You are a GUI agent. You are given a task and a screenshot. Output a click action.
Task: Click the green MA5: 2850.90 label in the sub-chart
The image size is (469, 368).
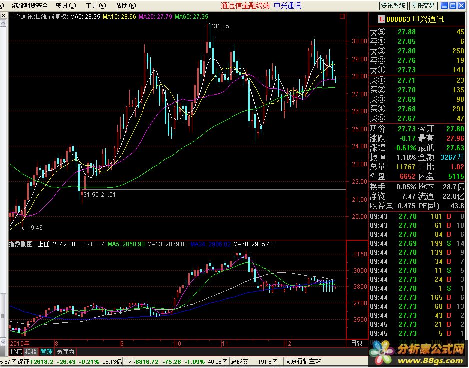tap(126, 244)
